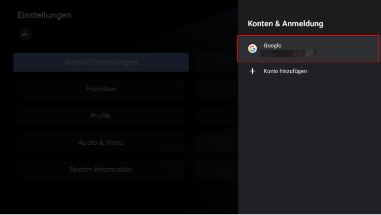The width and height of the screenshot is (381, 215).
Task: Click the Google label text
Action: pos(272,46)
